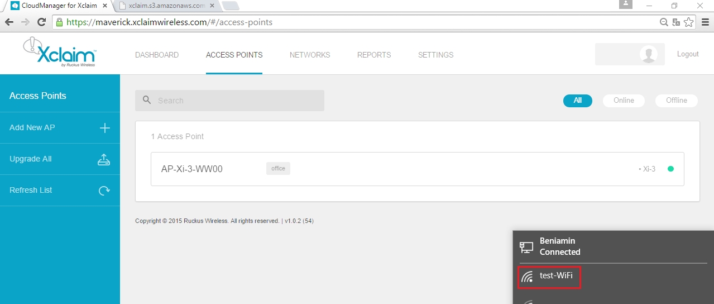Click the test-WiFi signal icon
The width and height of the screenshot is (714, 304).
click(x=527, y=276)
